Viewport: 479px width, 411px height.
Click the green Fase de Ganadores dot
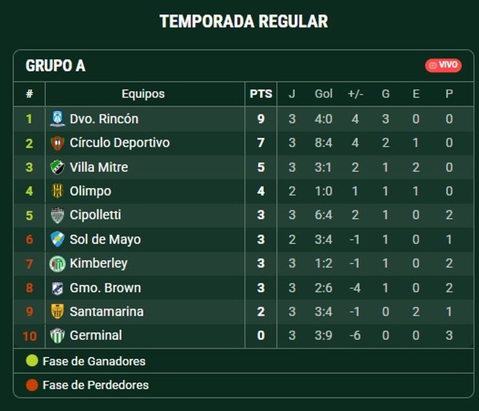pyautogui.click(x=32, y=361)
